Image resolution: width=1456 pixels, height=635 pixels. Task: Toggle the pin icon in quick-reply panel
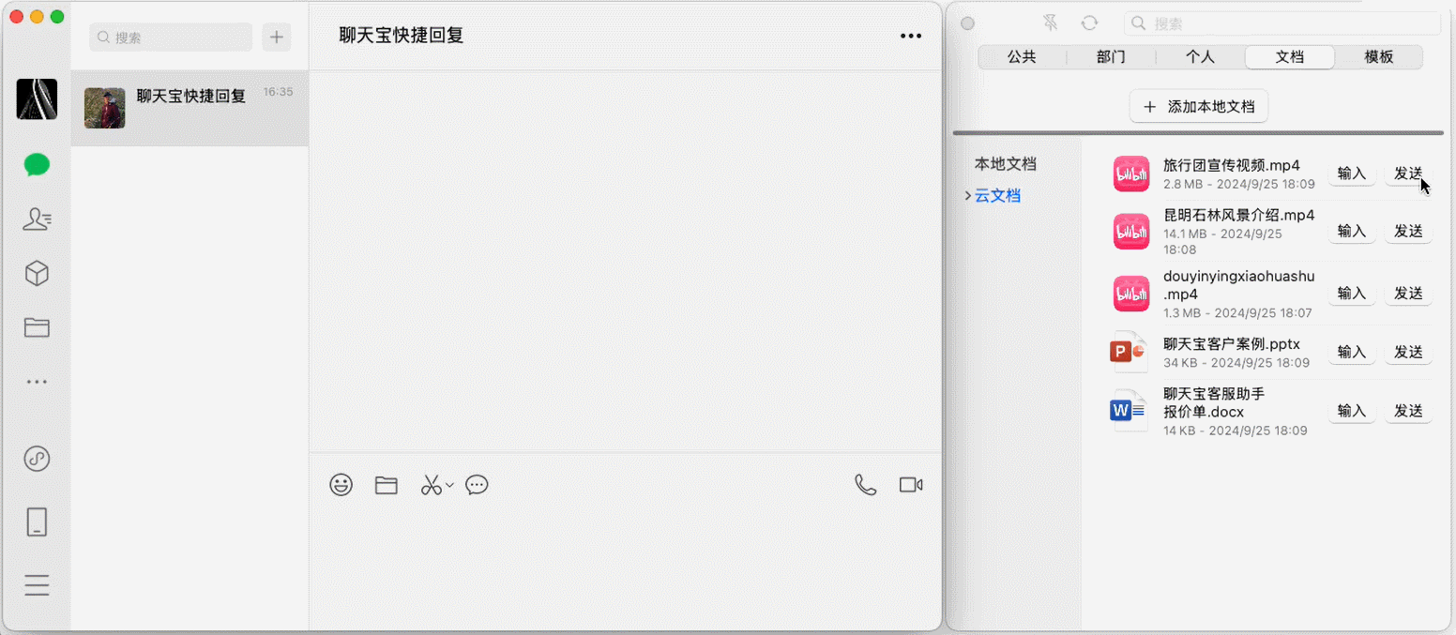(x=1051, y=23)
